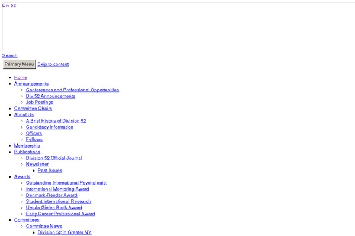Screen dimensions: 355x236
Task: View the Fellows page link
Action: pos(34,139)
